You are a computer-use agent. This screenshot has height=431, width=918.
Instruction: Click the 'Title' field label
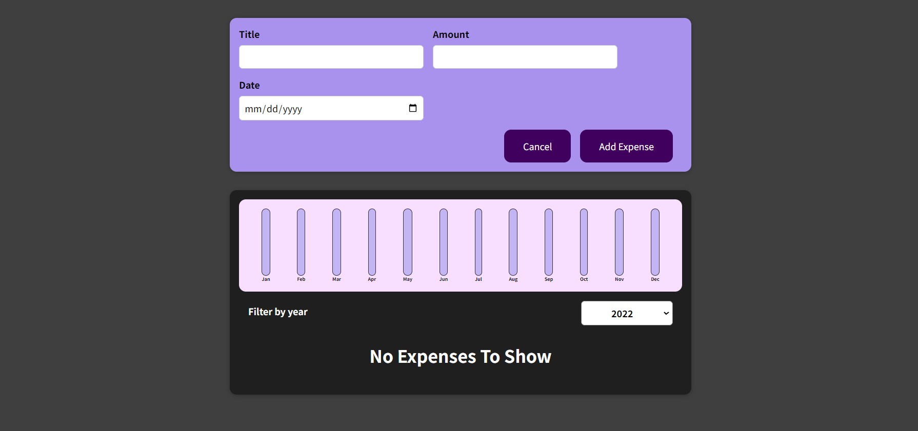click(249, 34)
